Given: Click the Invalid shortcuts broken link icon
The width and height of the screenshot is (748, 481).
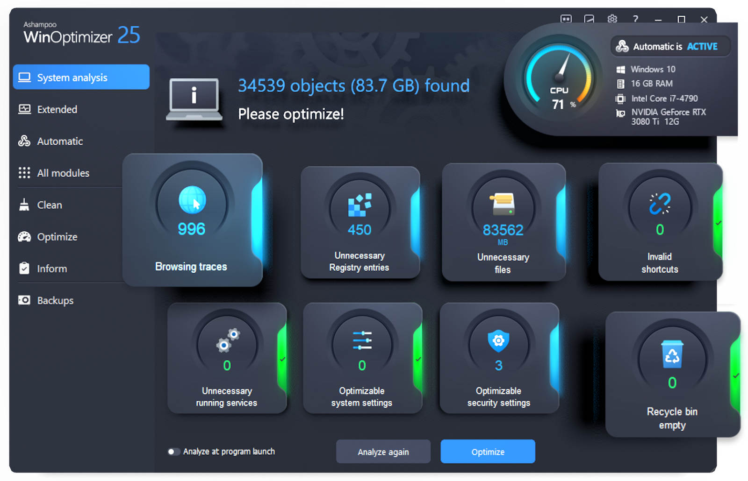Looking at the screenshot, I should click(x=660, y=204).
